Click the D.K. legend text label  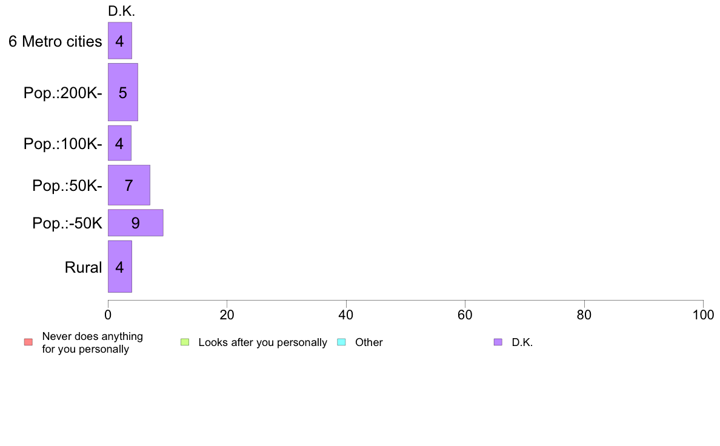pyautogui.click(x=522, y=342)
